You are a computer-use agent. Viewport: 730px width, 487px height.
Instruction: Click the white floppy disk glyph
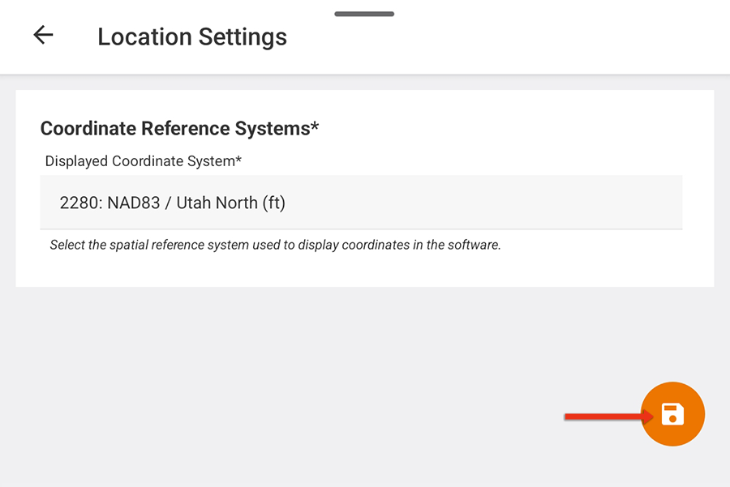click(x=672, y=414)
